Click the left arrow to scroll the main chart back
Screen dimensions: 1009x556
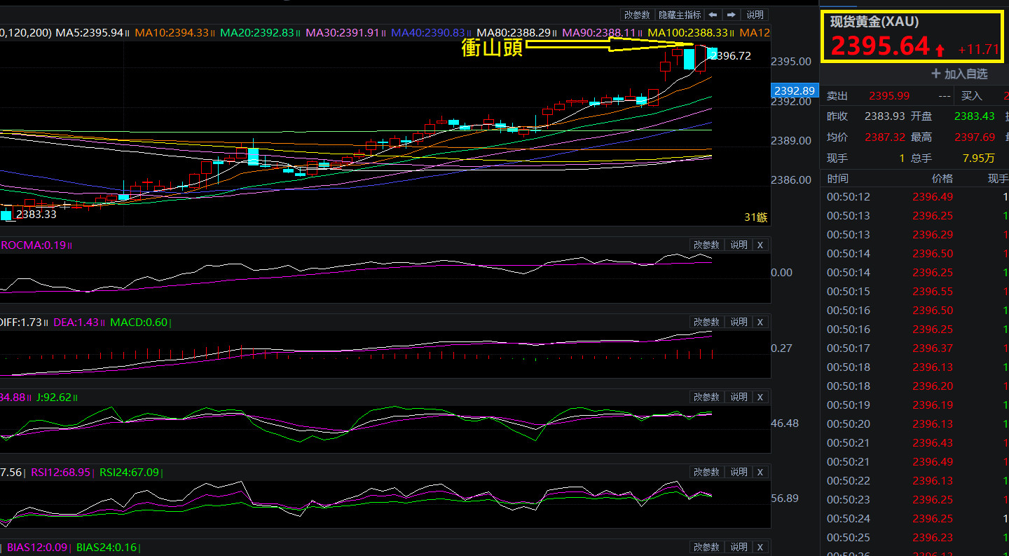(713, 15)
